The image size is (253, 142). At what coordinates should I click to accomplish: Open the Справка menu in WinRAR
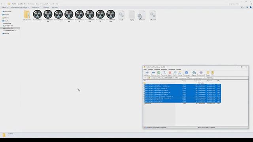(x=178, y=69)
